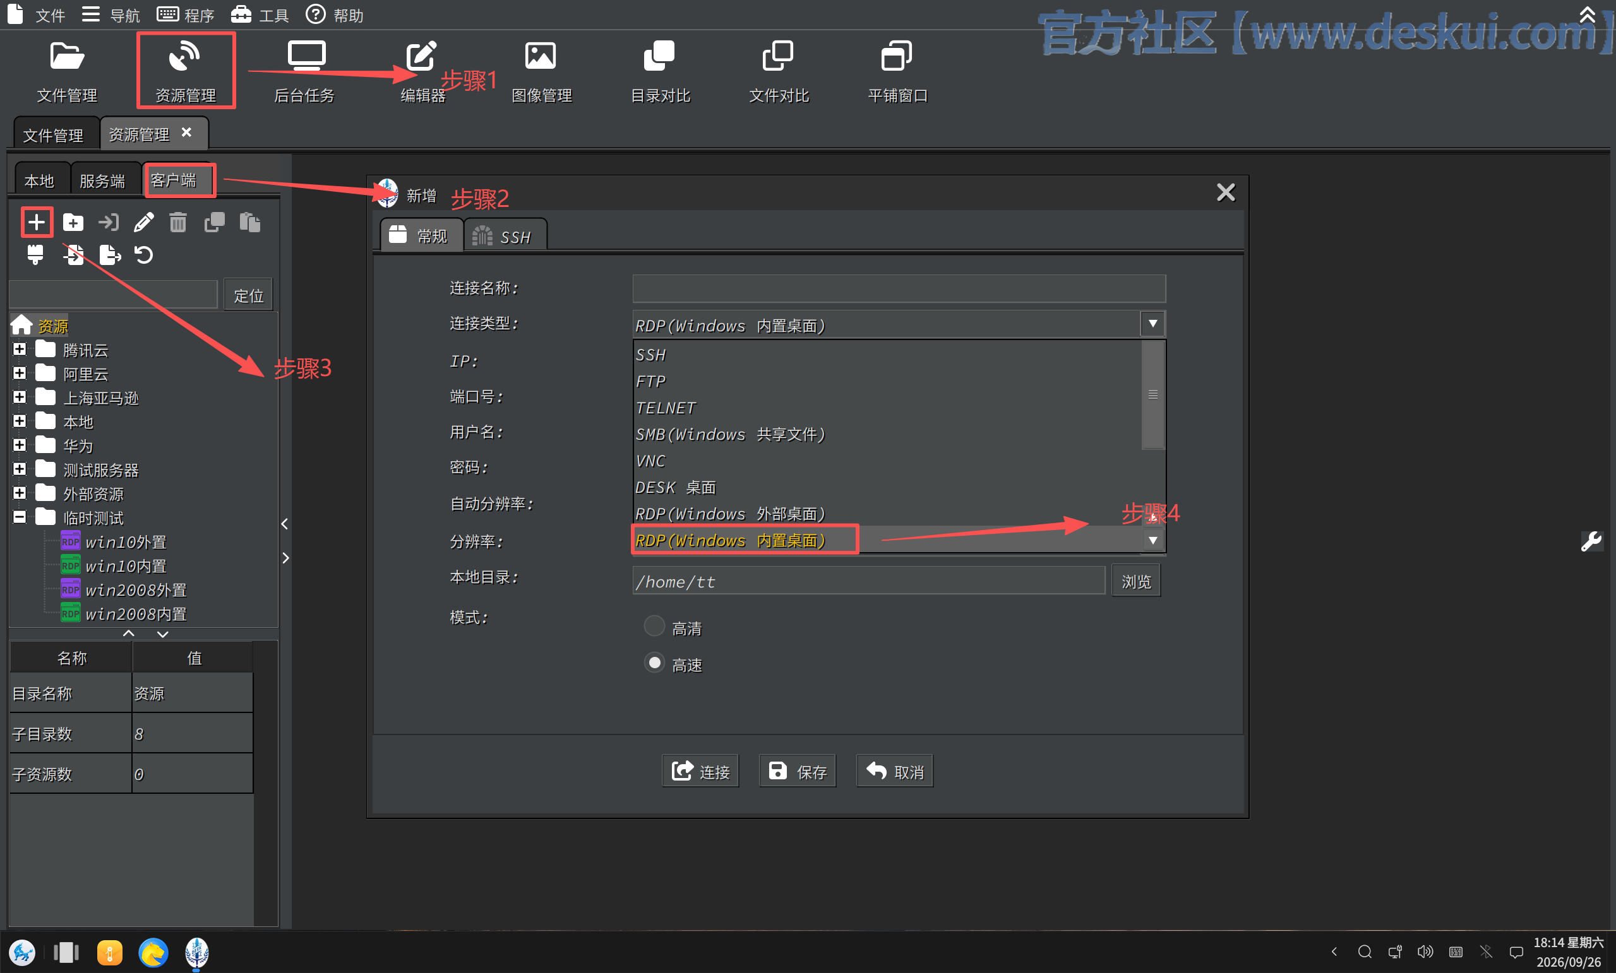1616x973 pixels.
Task: Select the 高速 mode radio button
Action: [x=654, y=663]
